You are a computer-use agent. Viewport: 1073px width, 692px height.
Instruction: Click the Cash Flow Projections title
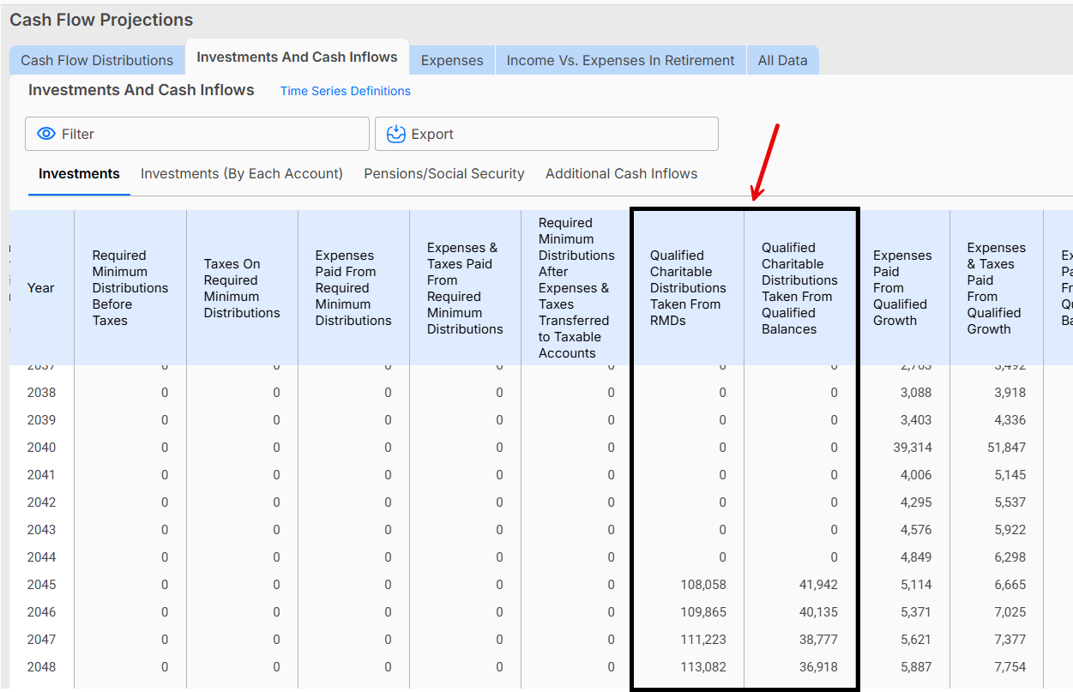tap(101, 20)
